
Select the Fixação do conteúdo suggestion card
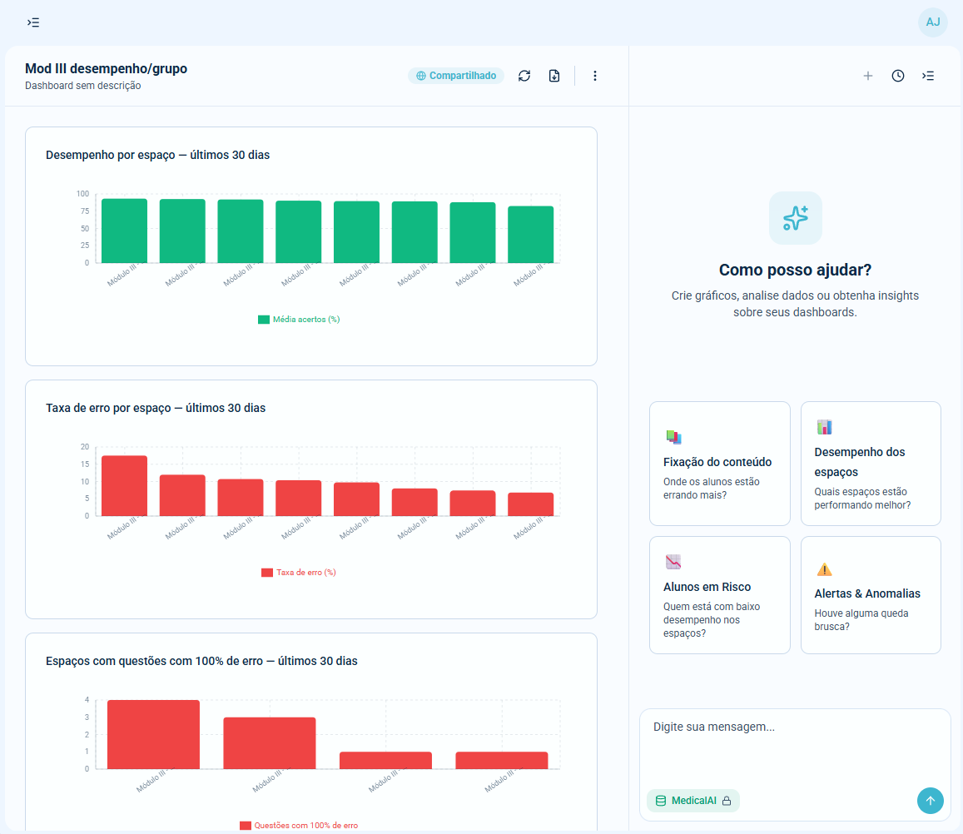[720, 464]
